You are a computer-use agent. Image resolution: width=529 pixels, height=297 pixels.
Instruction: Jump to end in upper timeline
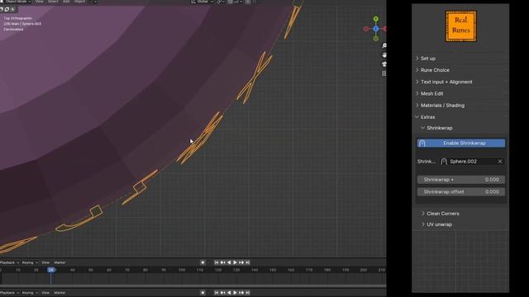click(248, 262)
